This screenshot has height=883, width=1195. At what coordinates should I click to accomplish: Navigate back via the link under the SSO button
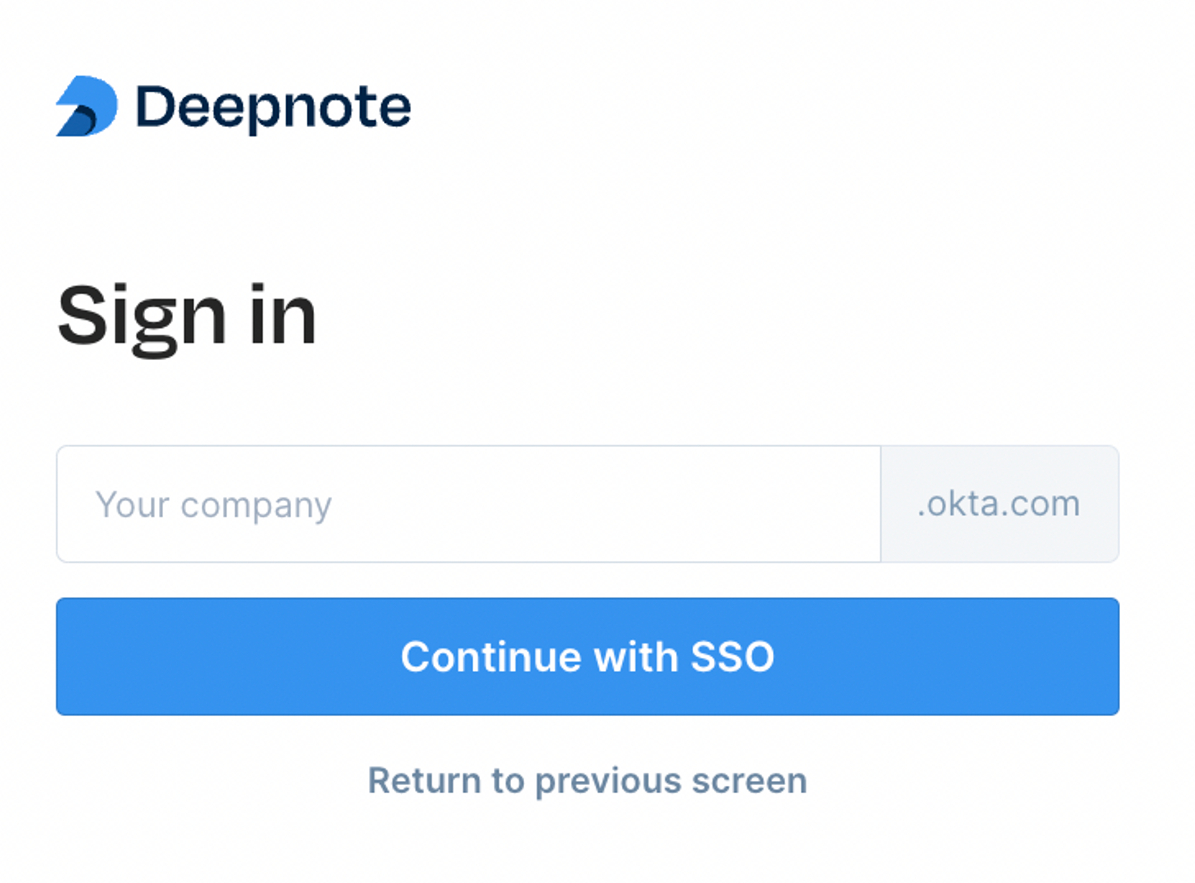pyautogui.click(x=587, y=781)
